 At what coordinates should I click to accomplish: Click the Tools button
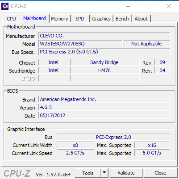88,173
